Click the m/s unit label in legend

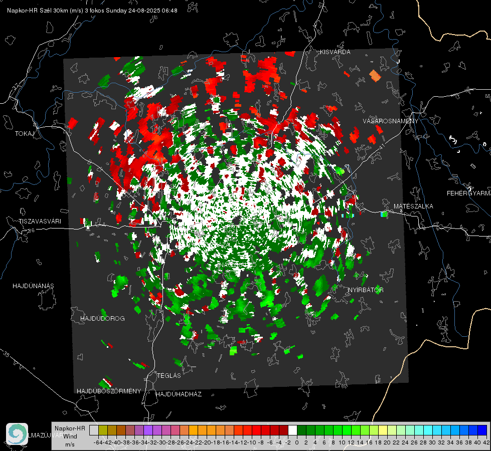click(x=70, y=444)
